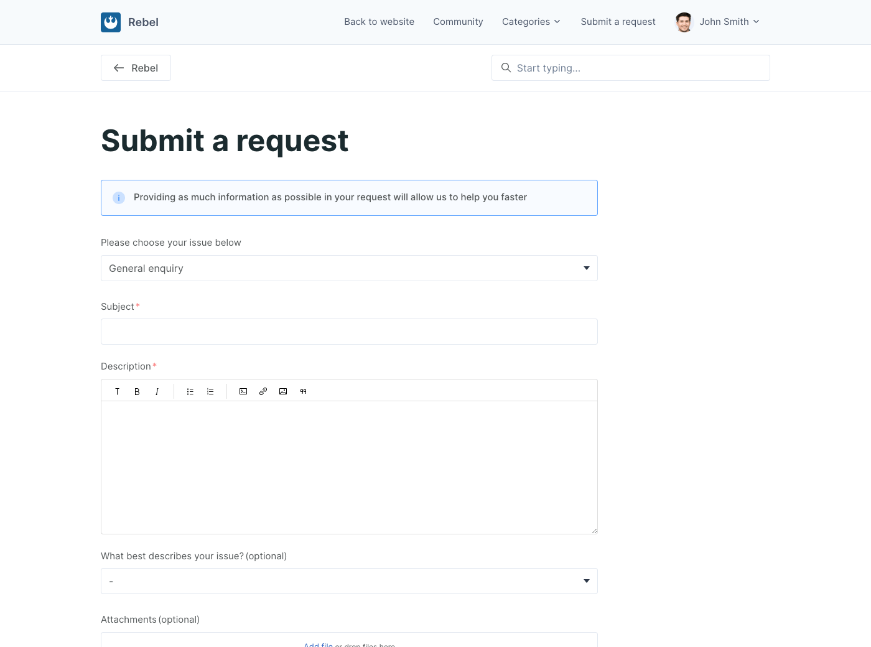This screenshot has width=871, height=647.
Task: Click the Rebel back button
Action: [136, 68]
